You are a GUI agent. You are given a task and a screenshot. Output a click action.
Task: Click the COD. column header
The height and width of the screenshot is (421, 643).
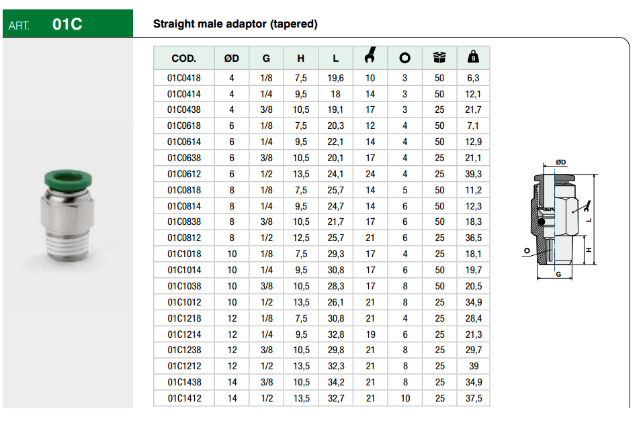(183, 58)
